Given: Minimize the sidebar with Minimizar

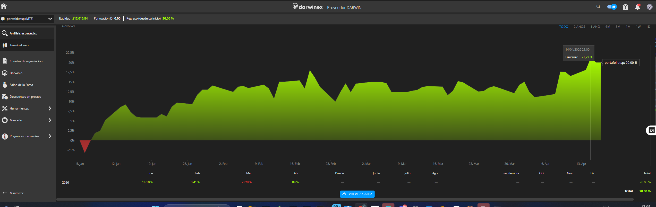Looking at the screenshot, I should [x=13, y=193].
